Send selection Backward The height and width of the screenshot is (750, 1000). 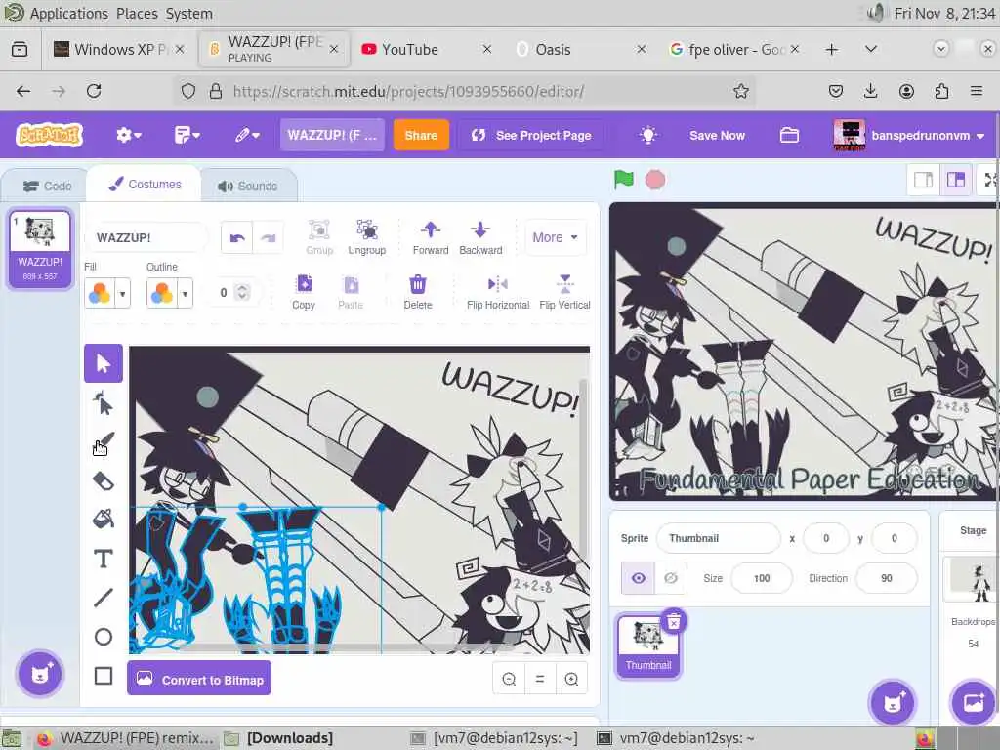[x=480, y=237]
